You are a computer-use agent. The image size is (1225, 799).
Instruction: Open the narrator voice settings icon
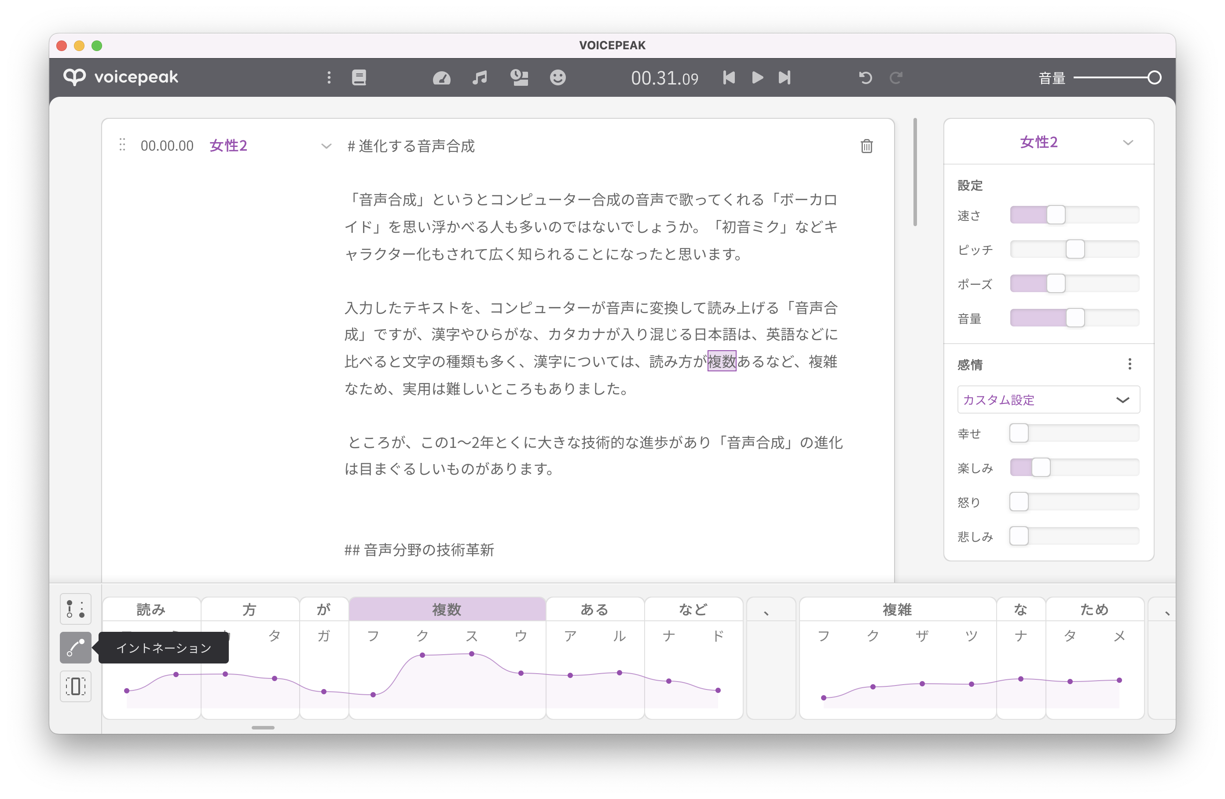pyautogui.click(x=519, y=78)
